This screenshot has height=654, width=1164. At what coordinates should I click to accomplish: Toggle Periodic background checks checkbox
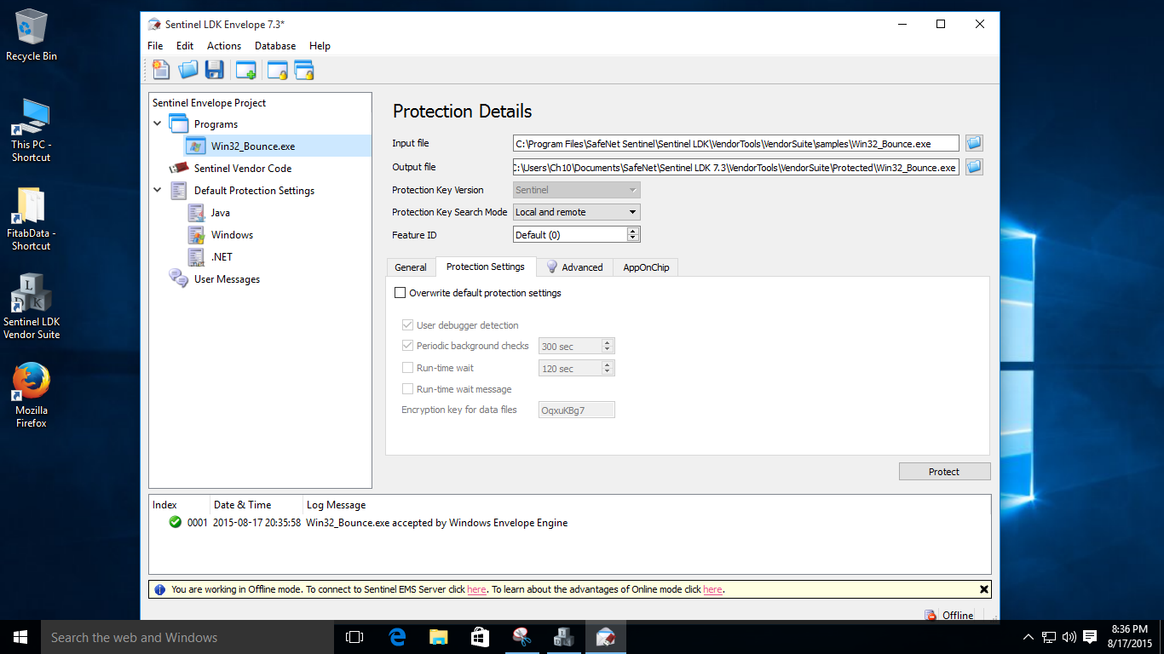point(407,346)
